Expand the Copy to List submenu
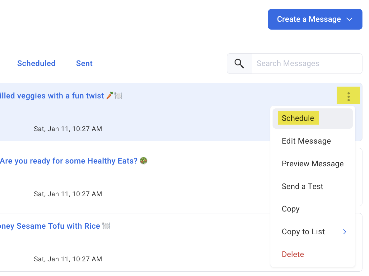The image size is (369, 276). [303, 231]
